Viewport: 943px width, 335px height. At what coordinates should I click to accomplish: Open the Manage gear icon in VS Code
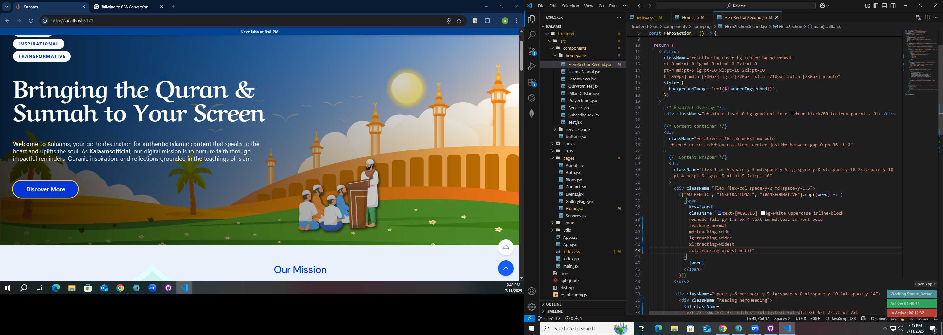[531, 307]
